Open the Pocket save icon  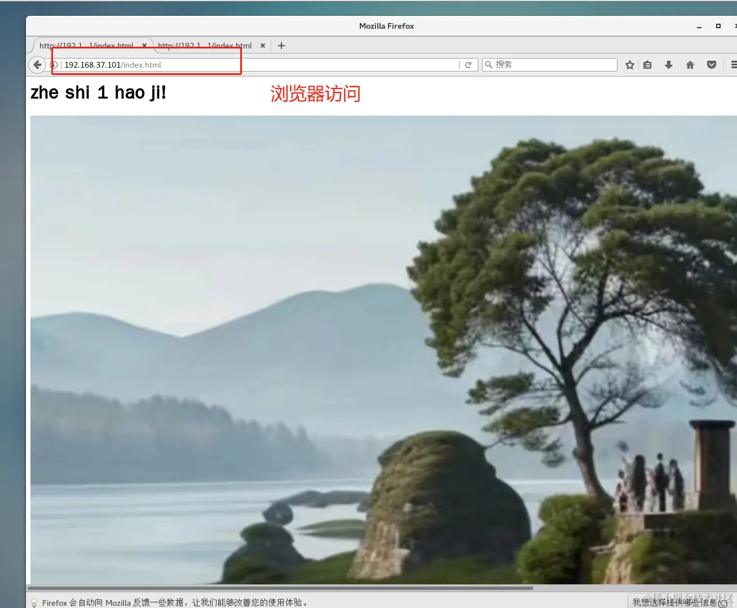tap(711, 64)
